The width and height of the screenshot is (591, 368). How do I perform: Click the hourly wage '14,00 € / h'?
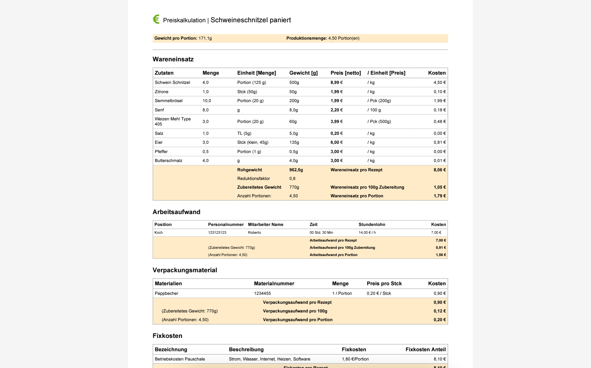367,233
